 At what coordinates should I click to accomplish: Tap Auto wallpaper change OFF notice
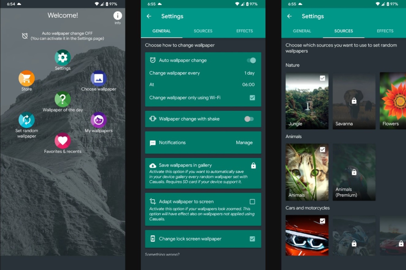[x=67, y=36]
